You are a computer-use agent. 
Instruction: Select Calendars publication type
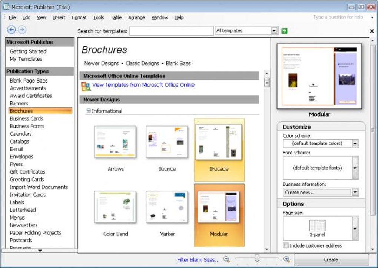(x=20, y=134)
